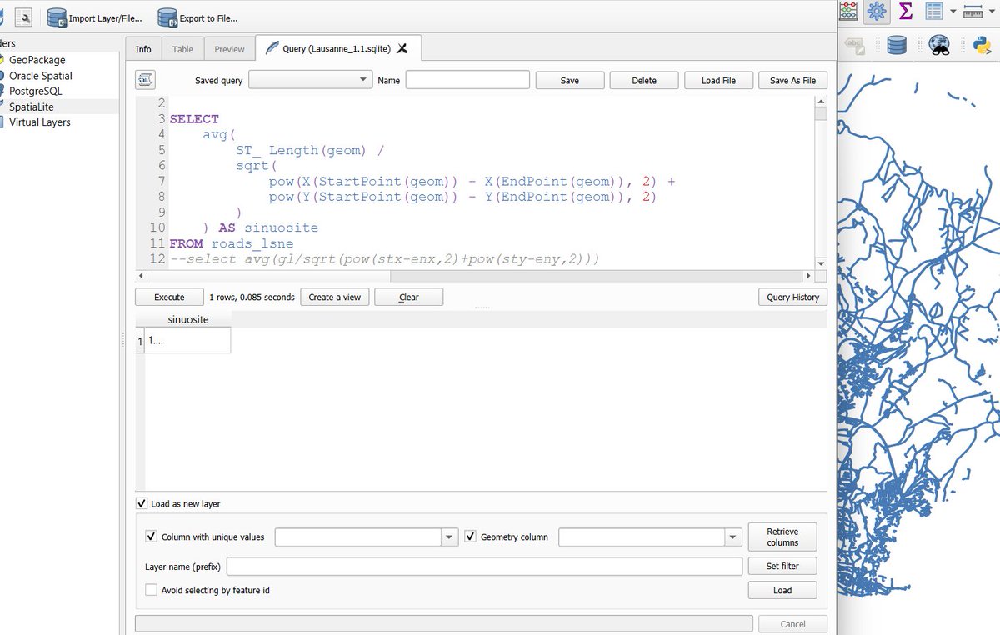Screen dimensions: 1000x635
Task: Click the ST_ Length(geom) line
Action: 309,150
